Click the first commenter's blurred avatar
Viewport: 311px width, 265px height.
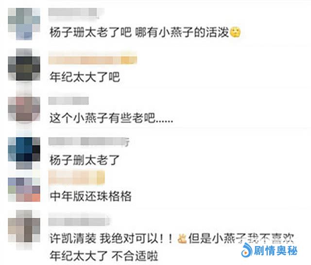pyautogui.click(x=24, y=24)
